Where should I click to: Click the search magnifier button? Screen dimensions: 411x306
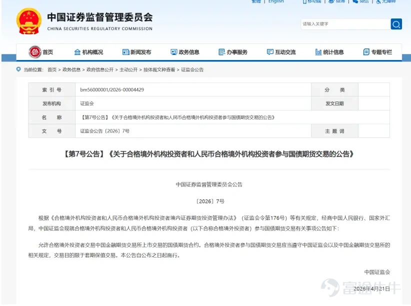396,24
